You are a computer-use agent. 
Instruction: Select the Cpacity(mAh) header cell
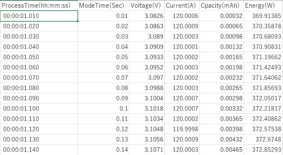pos(222,6)
